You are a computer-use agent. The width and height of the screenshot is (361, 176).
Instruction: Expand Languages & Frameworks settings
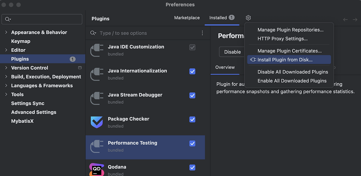(x=6, y=86)
